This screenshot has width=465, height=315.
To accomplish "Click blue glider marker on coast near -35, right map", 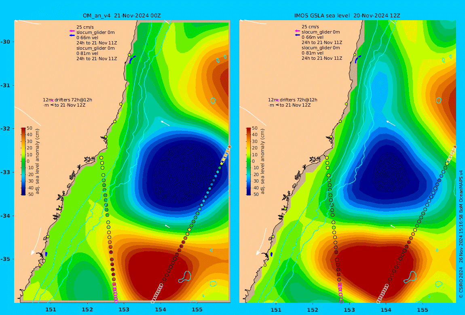I will click(x=271, y=254).
